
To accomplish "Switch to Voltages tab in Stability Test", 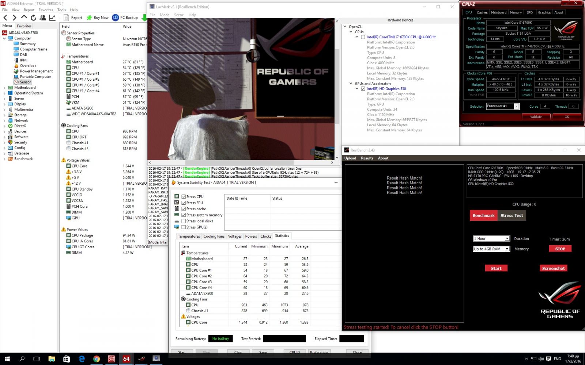I will tap(235, 236).
